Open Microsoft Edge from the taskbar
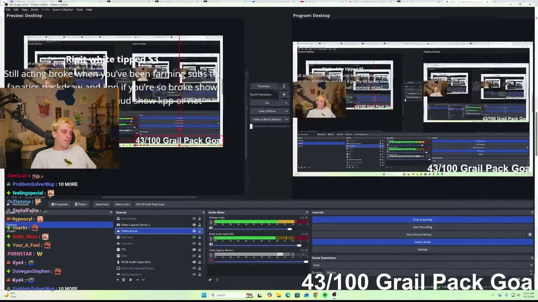Image resolution: width=538 pixels, height=302 pixels. [287, 295]
